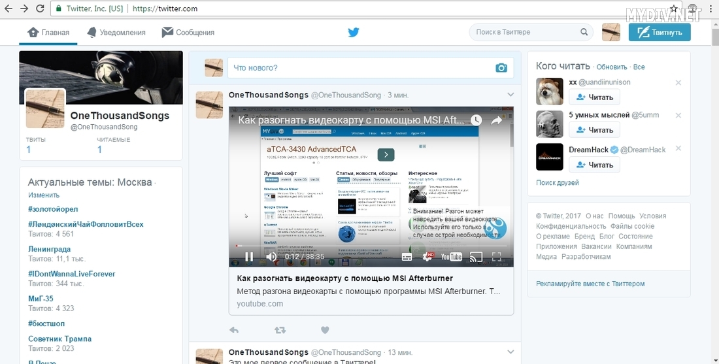This screenshot has width=719, height=364.
Task: Click the camera icon in tweet box
Action: 501,68
